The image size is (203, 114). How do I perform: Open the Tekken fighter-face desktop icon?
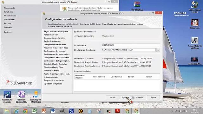click(195, 24)
